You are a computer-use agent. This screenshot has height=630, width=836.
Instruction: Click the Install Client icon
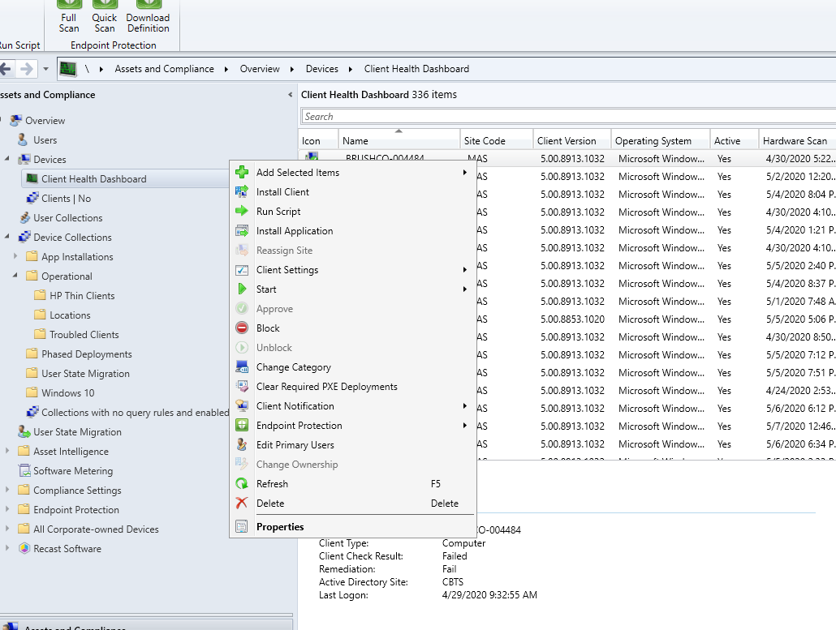242,192
